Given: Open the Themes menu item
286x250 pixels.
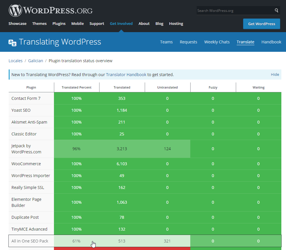Looking at the screenshot, I should click(39, 24).
